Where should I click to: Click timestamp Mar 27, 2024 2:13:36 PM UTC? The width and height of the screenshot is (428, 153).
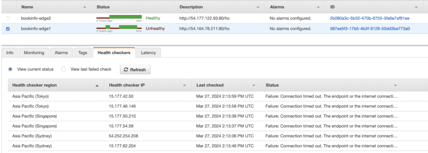225,136
